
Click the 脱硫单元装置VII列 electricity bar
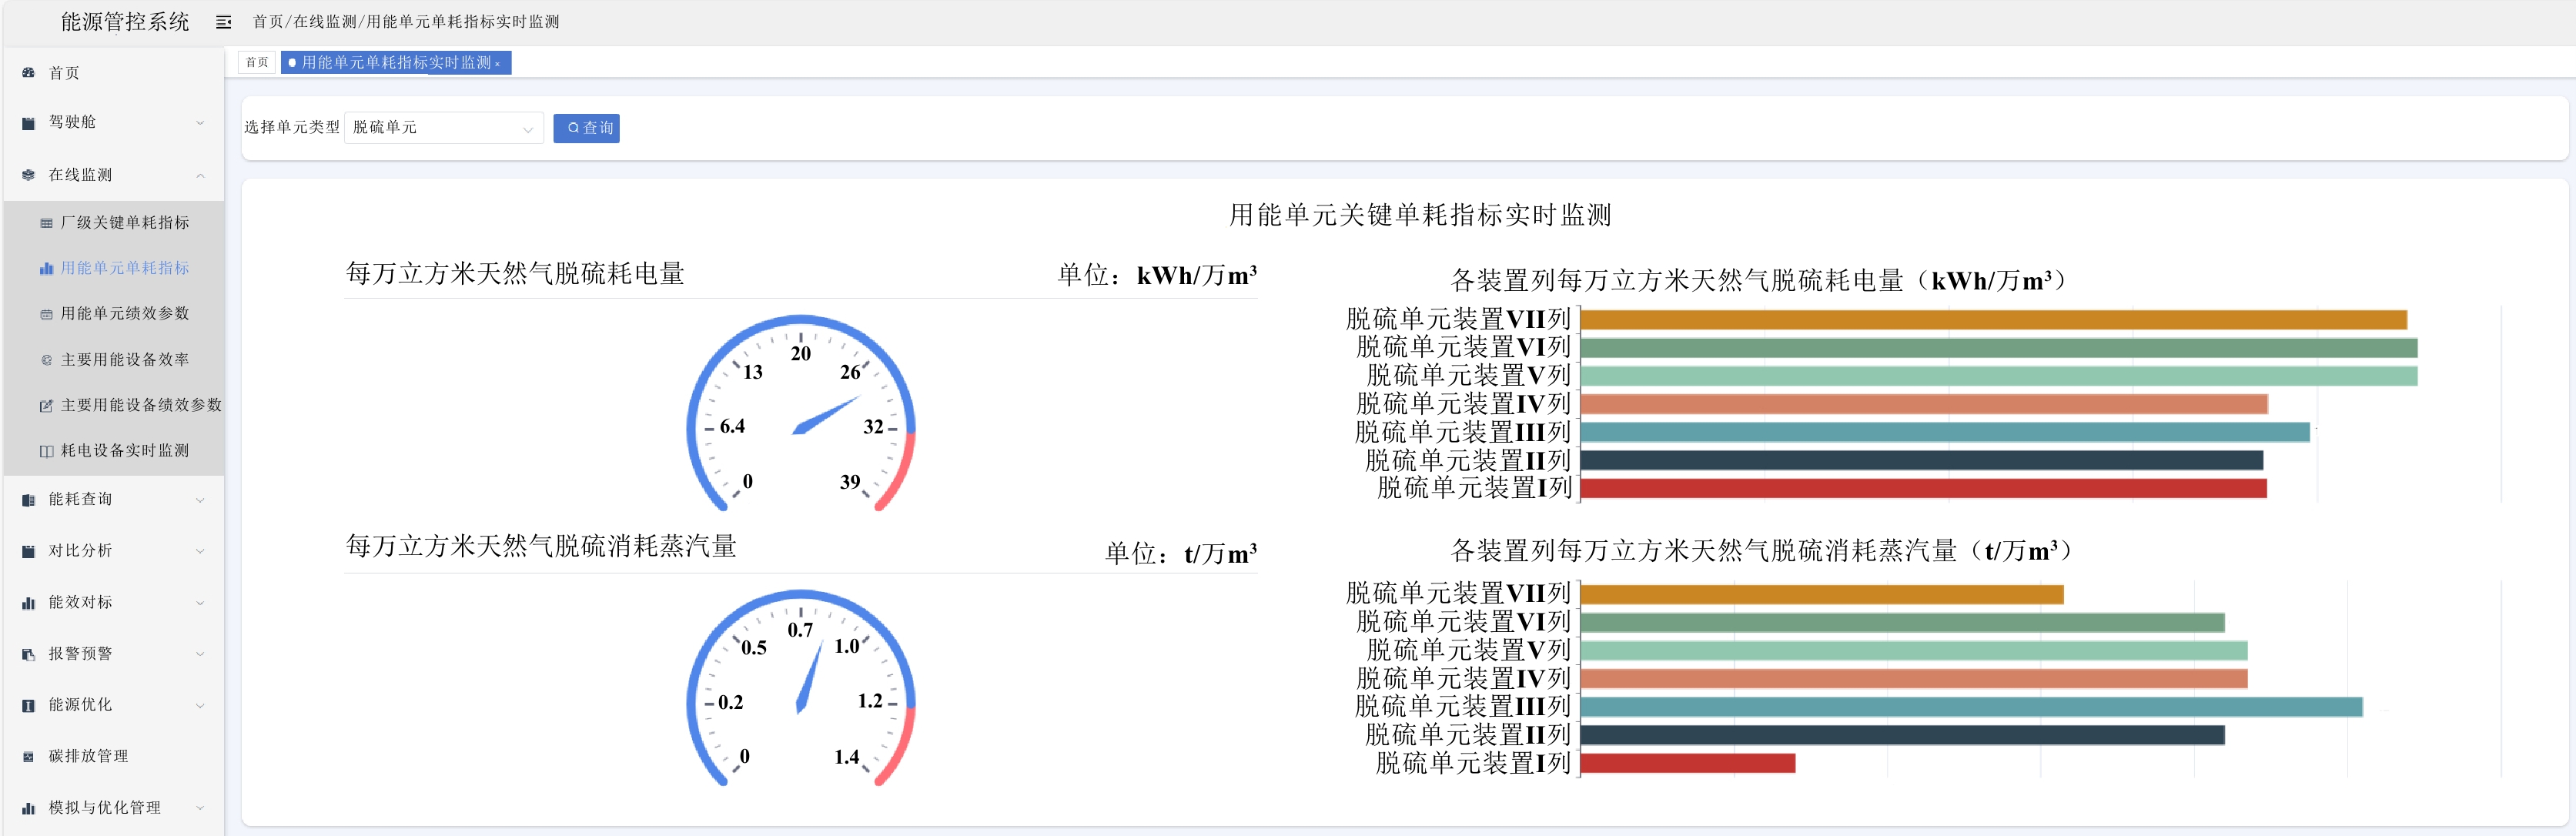pyautogui.click(x=1993, y=320)
